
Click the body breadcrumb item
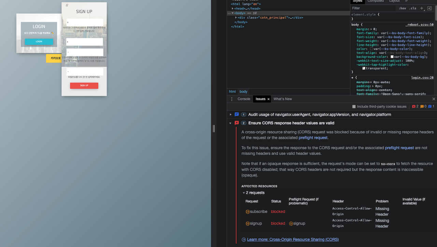point(243,92)
